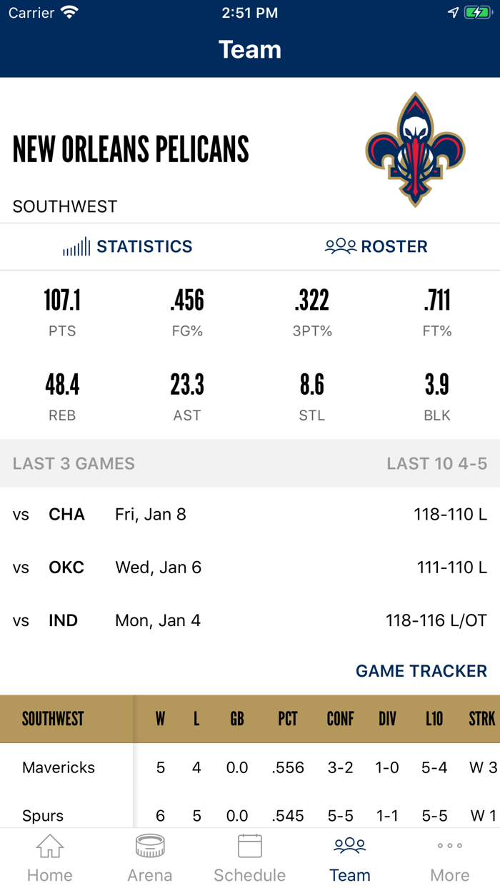Select the Spurs standings row
Image resolution: width=500 pixels, height=888 pixels.
coord(250,815)
